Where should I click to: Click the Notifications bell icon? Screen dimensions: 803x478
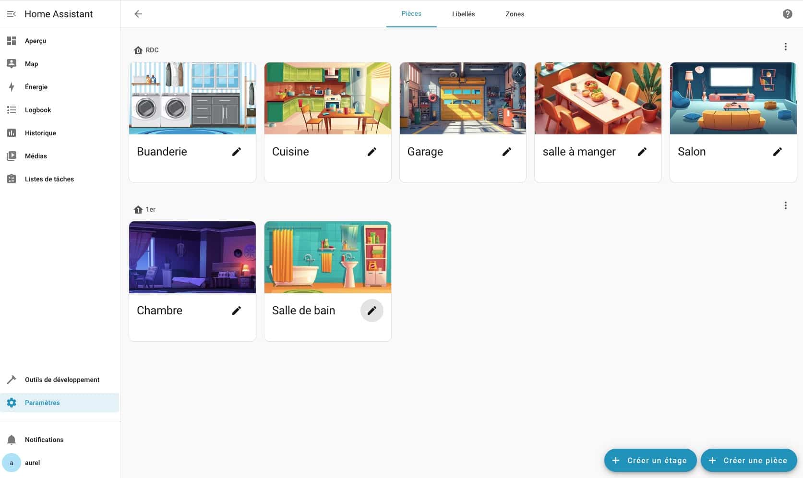click(12, 440)
